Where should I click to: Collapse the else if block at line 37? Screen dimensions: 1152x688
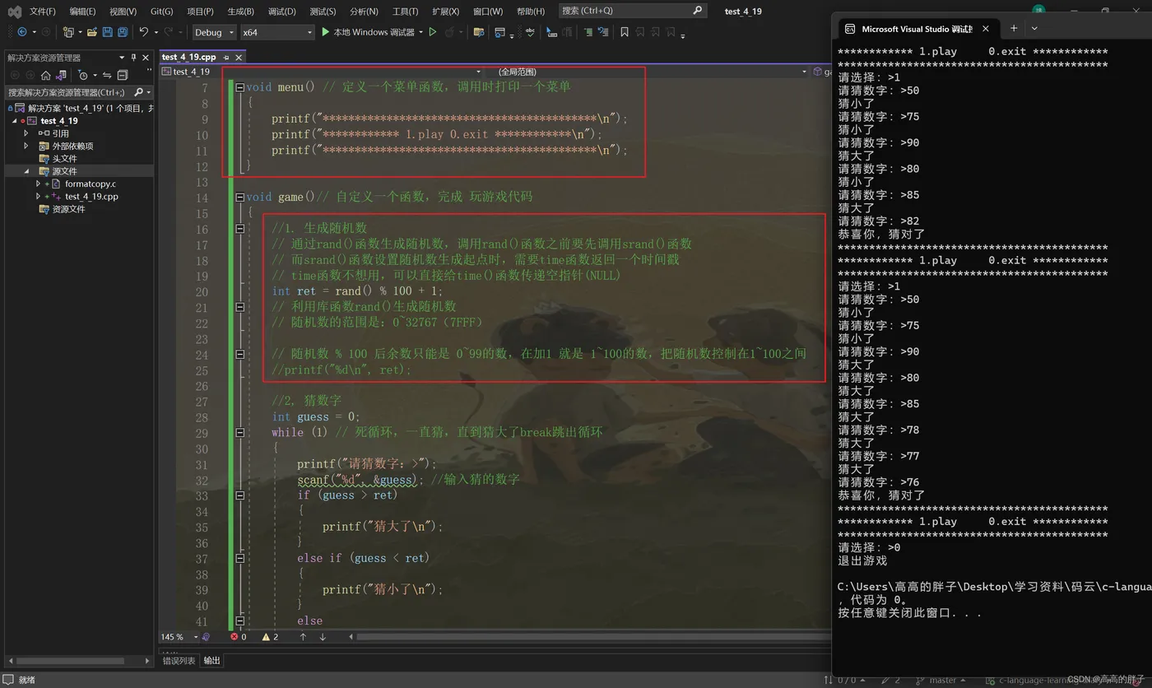[239, 558]
